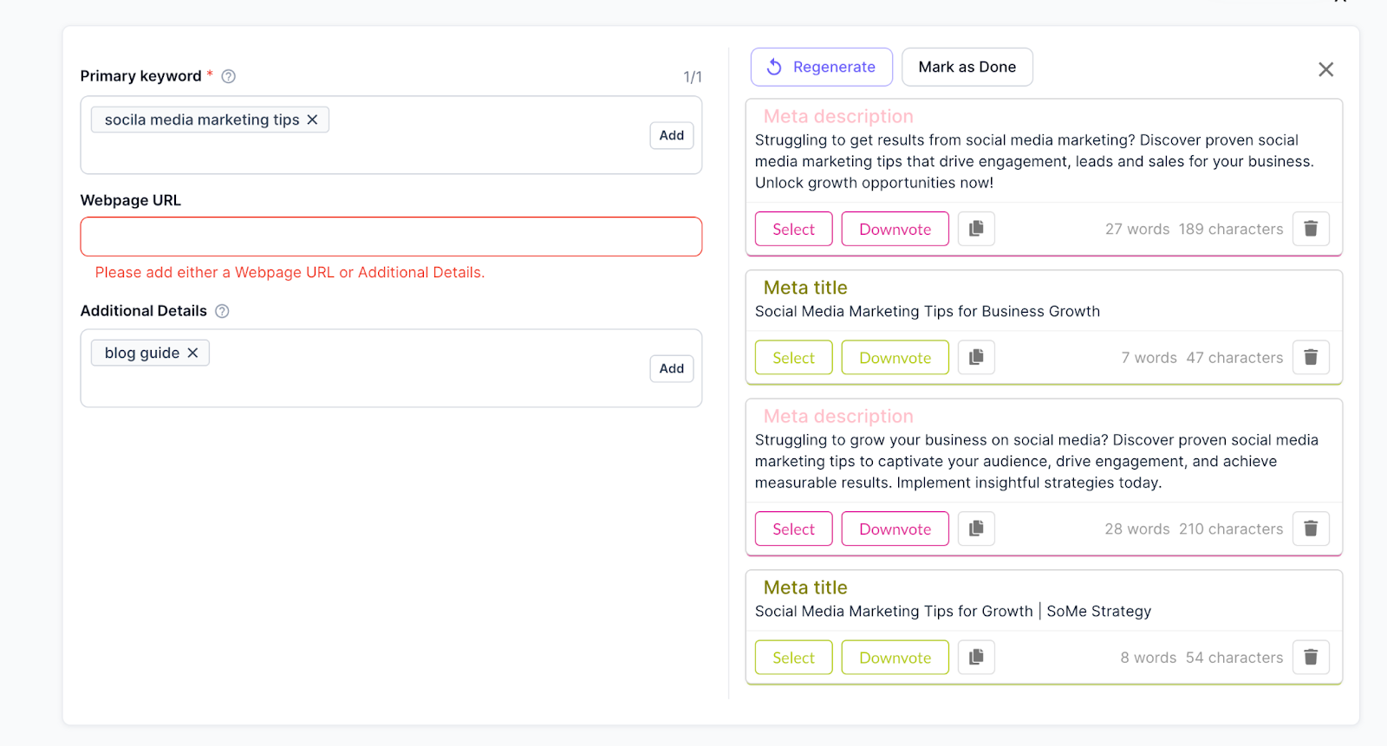Screen dimensions: 1387x746
Task: Copy the 189-character meta description
Action: tap(976, 229)
